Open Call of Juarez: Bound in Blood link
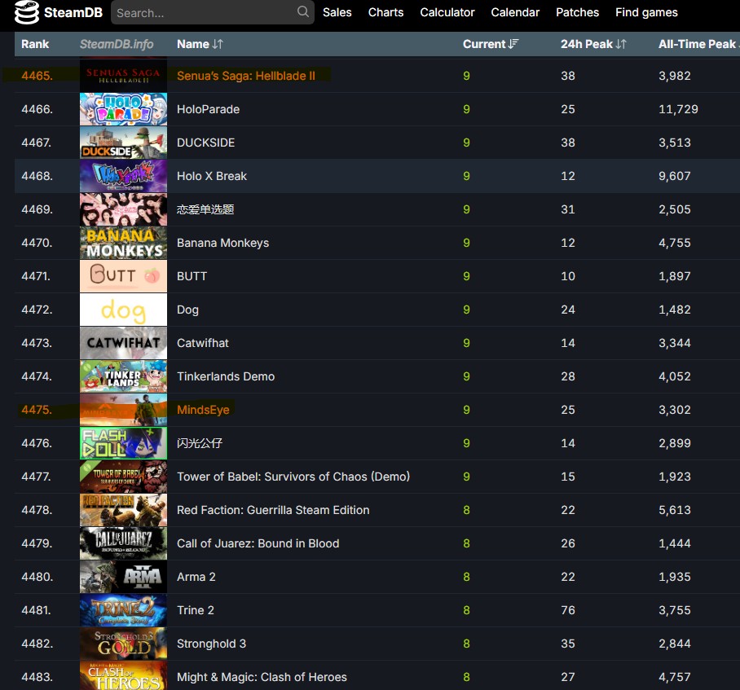The height and width of the screenshot is (690, 740). [x=258, y=543]
